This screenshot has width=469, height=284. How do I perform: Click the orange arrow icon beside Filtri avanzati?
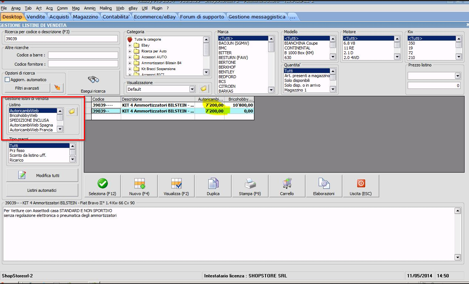pos(57,88)
